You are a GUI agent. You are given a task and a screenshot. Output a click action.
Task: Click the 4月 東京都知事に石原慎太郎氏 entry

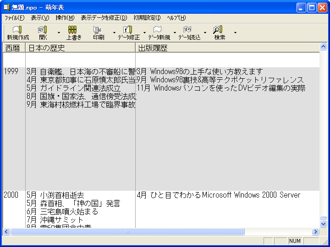[x=81, y=80]
